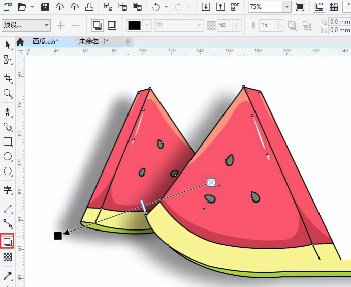Open the feathering edges option
Screen dimensions: 351x287
point(307,25)
